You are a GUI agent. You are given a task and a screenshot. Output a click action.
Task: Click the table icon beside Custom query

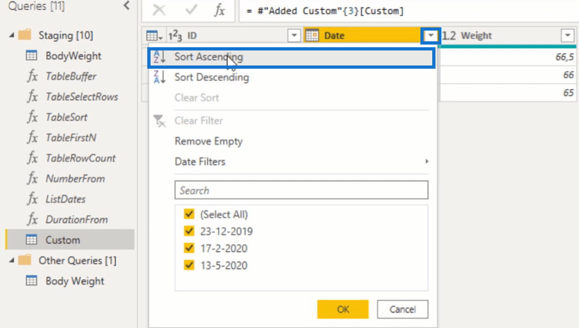point(31,240)
